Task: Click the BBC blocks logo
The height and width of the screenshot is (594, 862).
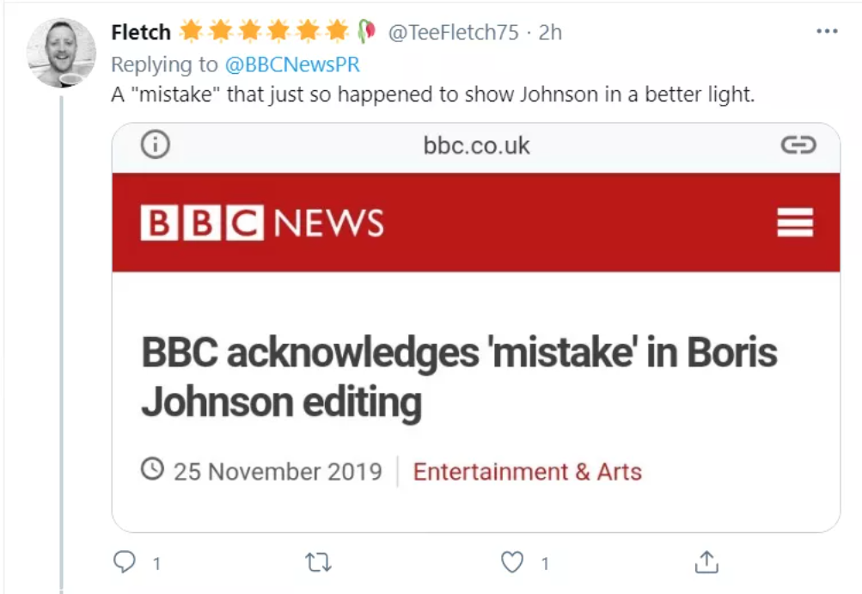Action: [x=202, y=223]
